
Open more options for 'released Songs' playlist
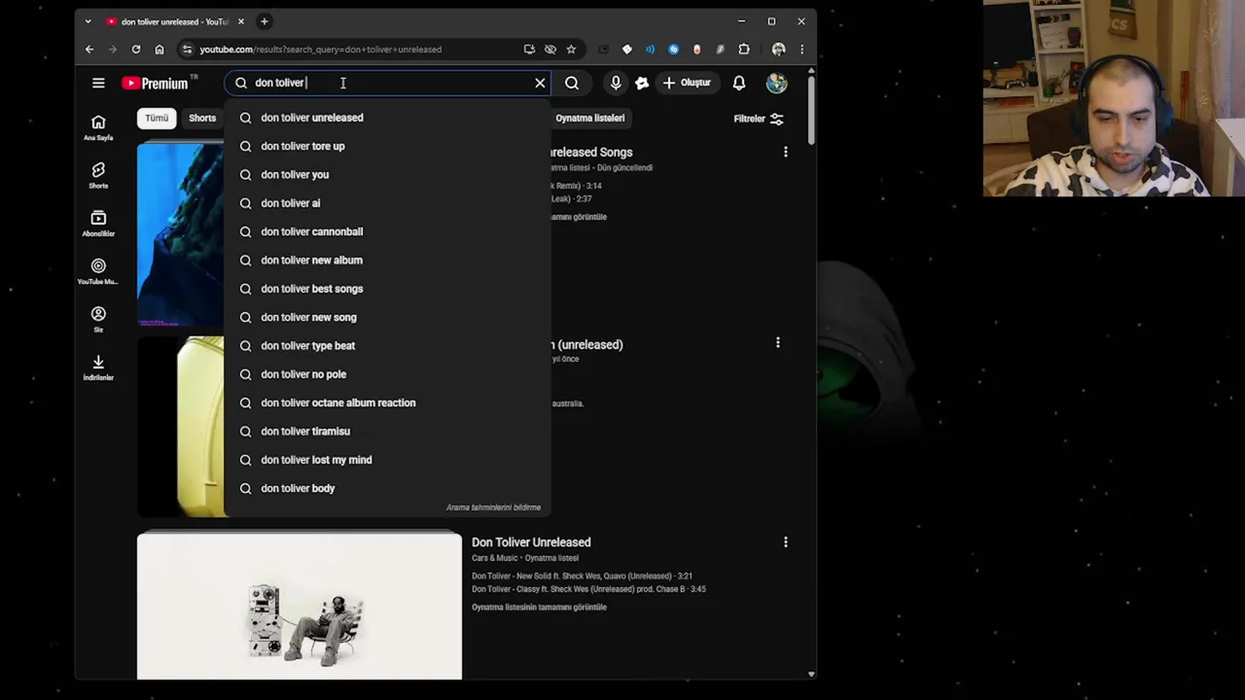click(x=786, y=152)
